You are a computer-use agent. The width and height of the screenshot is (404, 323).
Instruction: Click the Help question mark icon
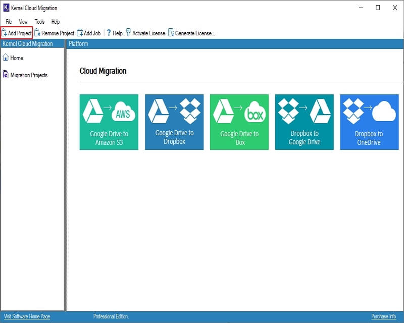point(109,33)
